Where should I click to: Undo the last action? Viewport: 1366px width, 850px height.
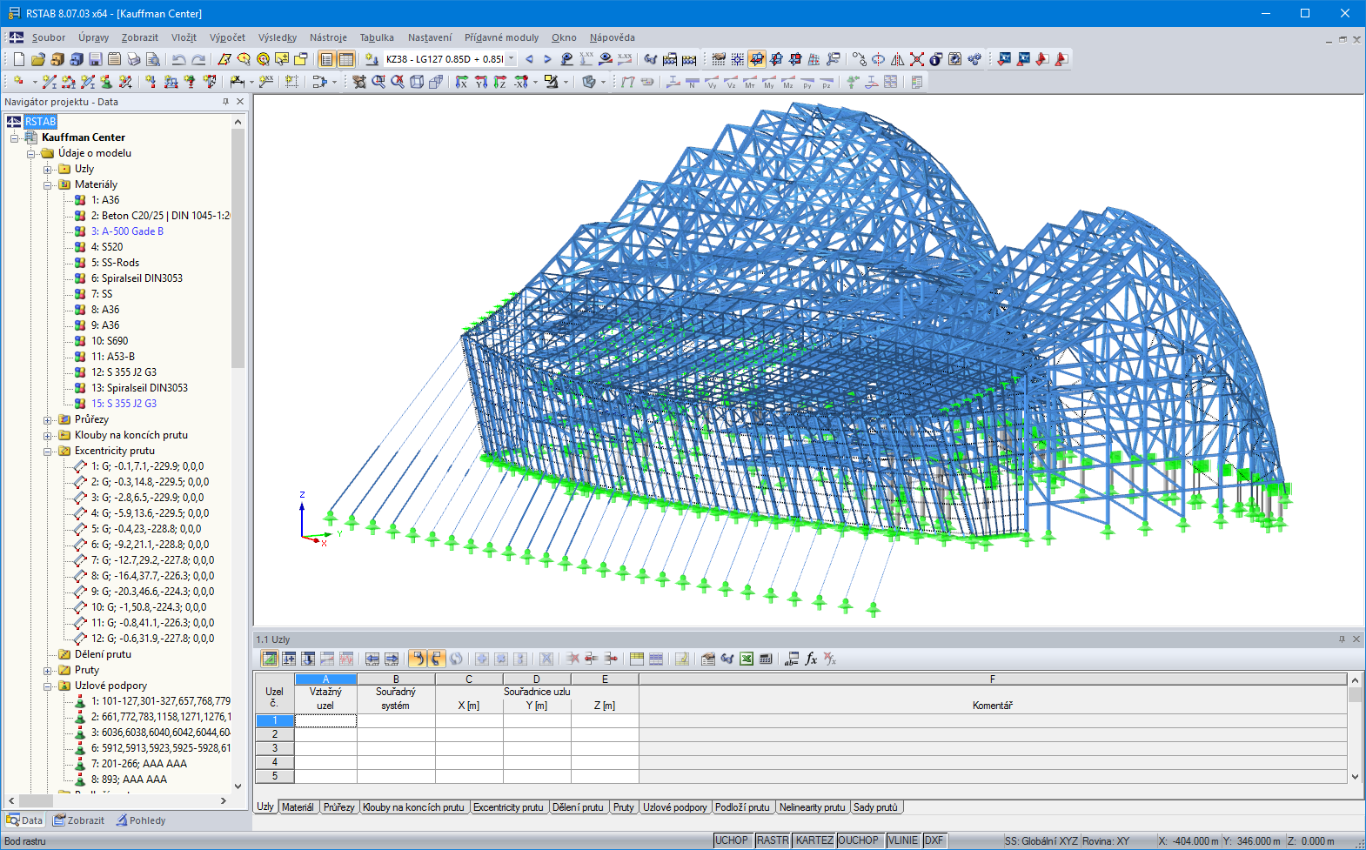[178, 59]
